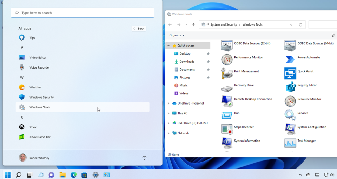Select Recovery Drive tool
Viewport: 337px width, 179px height.
click(238, 87)
